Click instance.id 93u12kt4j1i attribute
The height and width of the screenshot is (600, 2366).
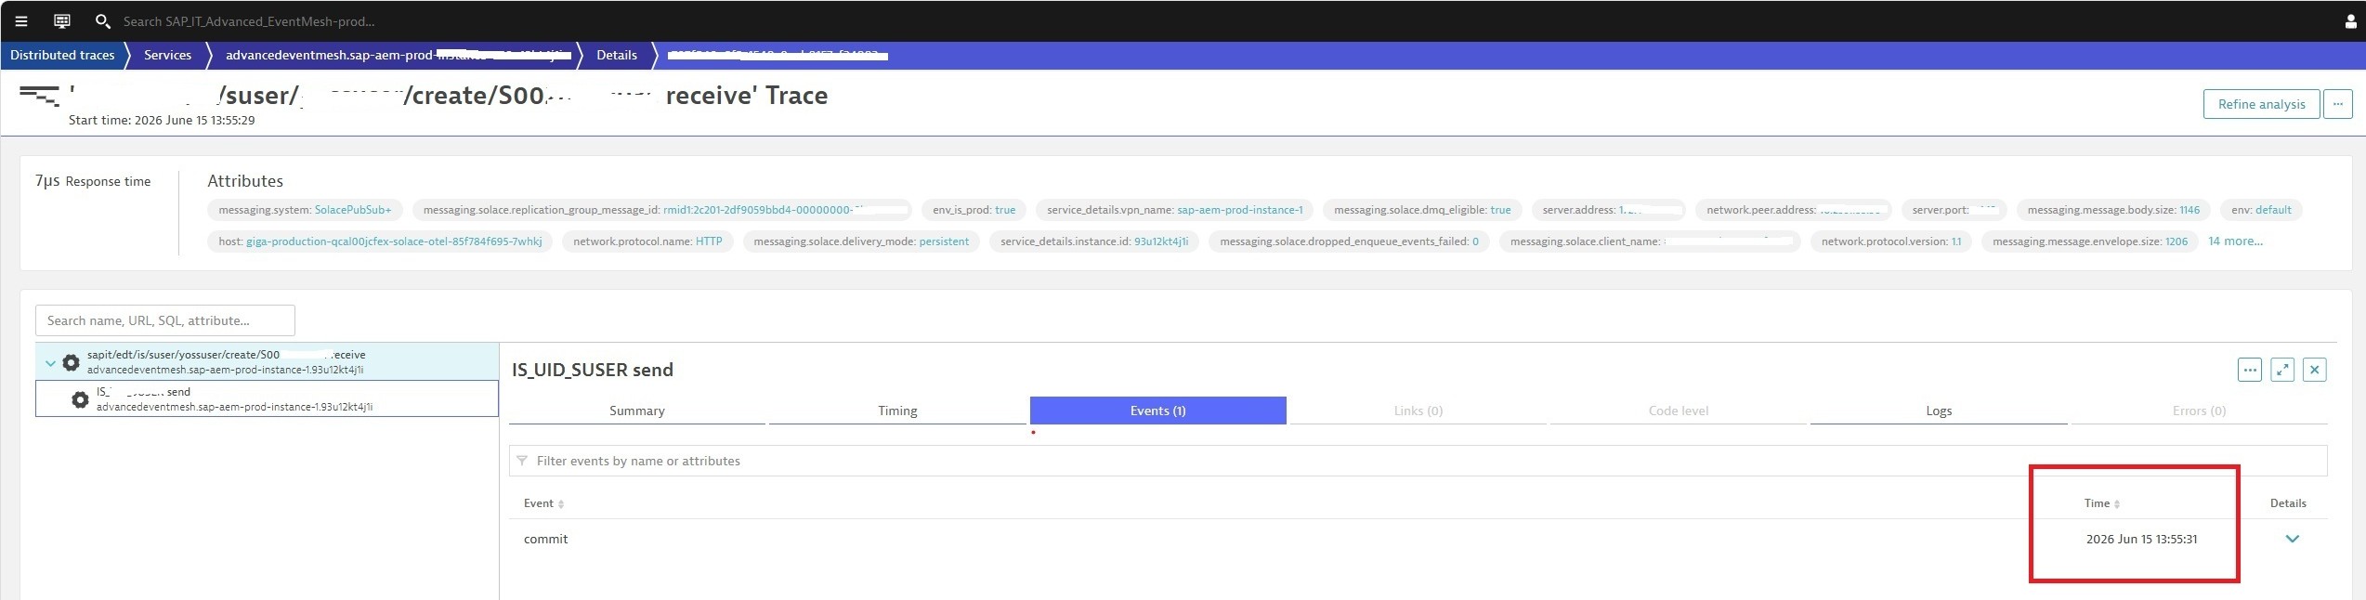[1094, 241]
